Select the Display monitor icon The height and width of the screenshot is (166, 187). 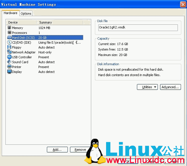coord(9,72)
